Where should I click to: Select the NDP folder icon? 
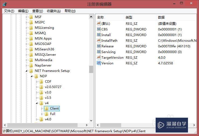click(x=36, y=76)
